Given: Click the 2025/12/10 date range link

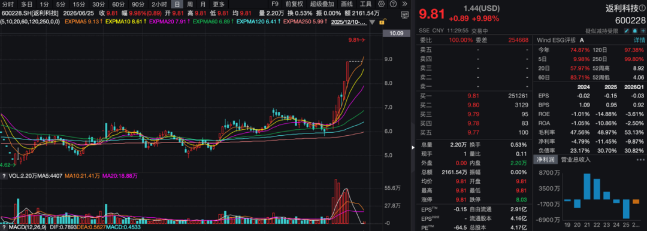Looking at the screenshot, I should click(x=349, y=22).
